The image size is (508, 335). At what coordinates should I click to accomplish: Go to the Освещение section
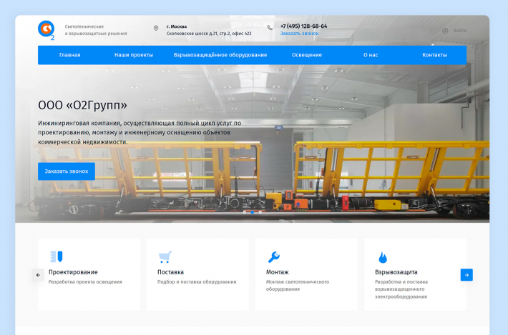point(307,55)
